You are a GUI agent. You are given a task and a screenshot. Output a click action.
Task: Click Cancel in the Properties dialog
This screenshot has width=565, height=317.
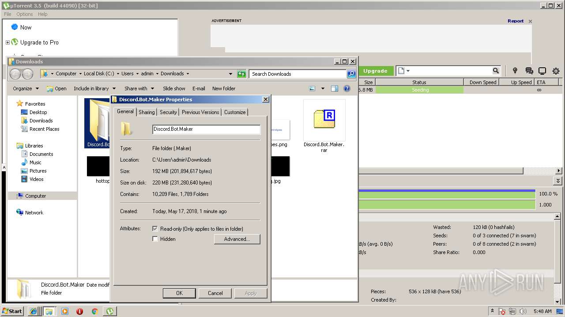(215, 293)
